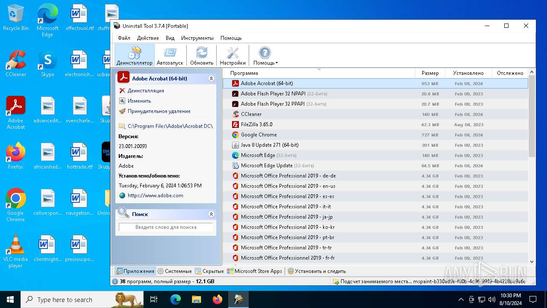Open the Вид menu
Screen dimensions: 547x308
[x=170, y=38]
